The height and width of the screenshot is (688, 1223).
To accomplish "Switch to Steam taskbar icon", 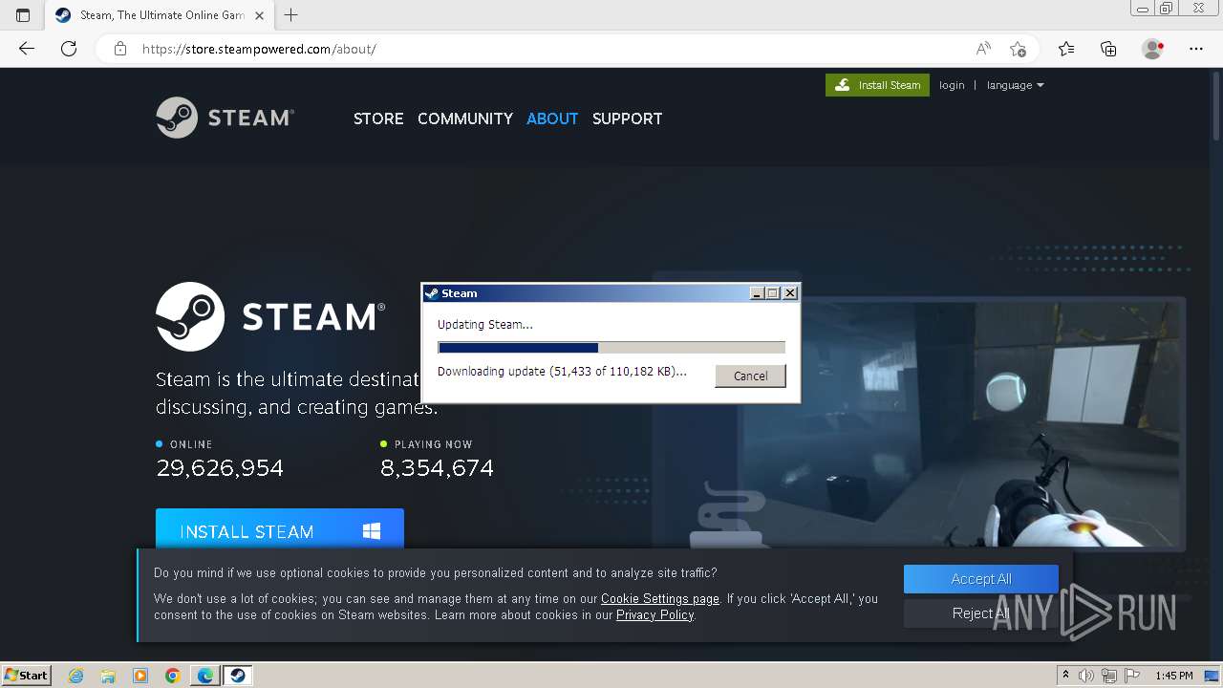I will [238, 676].
